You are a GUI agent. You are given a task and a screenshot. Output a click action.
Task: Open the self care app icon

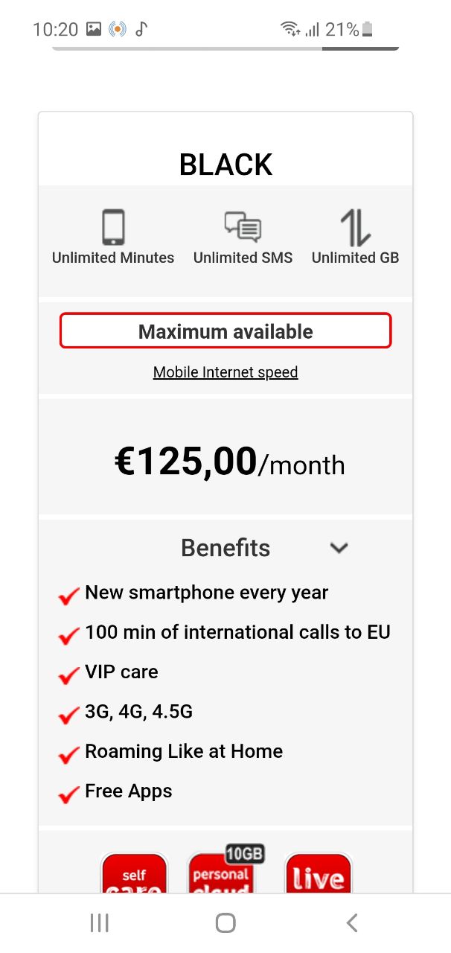134,874
